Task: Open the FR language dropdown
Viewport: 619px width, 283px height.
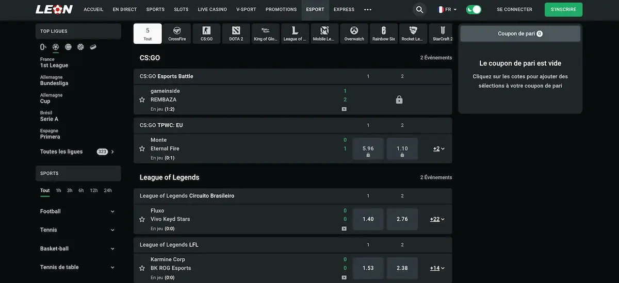Action: pos(447,9)
